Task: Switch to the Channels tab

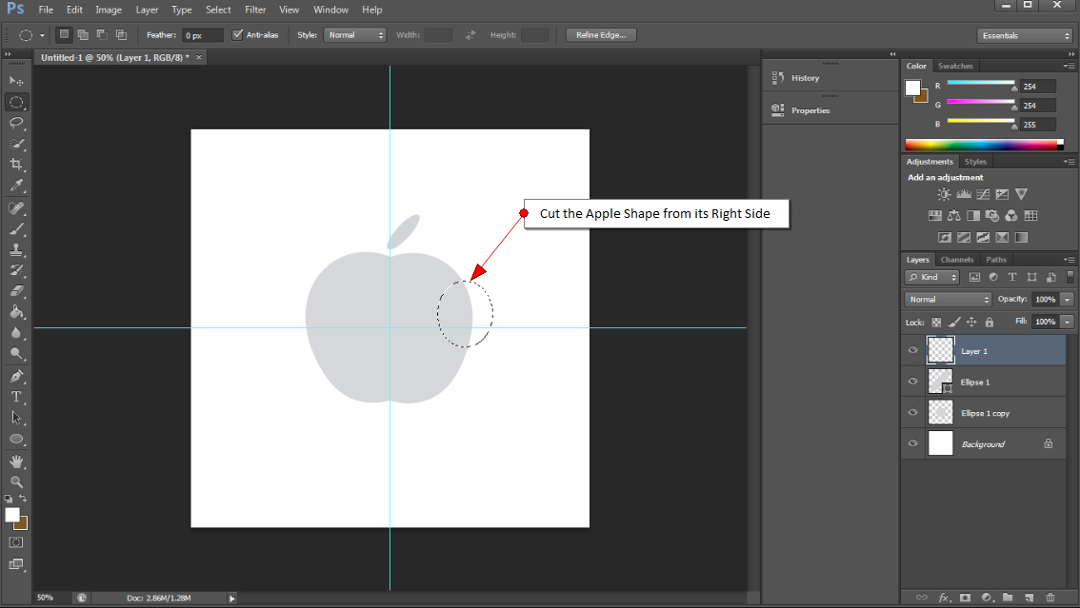Action: click(957, 259)
